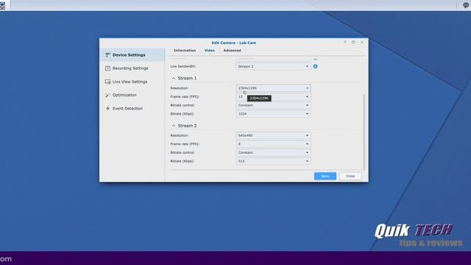Image resolution: width=471 pixels, height=265 pixels.
Task: Click the Recording Settings calendar icon
Action: click(x=107, y=68)
